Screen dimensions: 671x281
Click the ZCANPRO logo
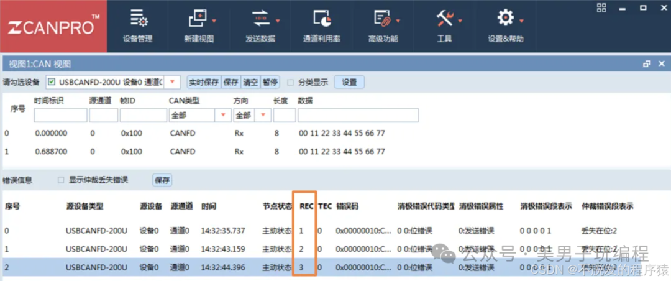click(x=53, y=26)
